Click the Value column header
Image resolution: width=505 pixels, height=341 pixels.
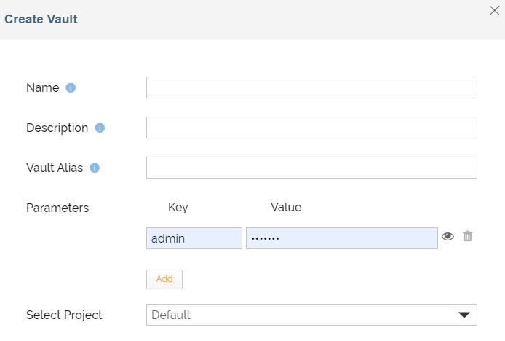pos(286,208)
